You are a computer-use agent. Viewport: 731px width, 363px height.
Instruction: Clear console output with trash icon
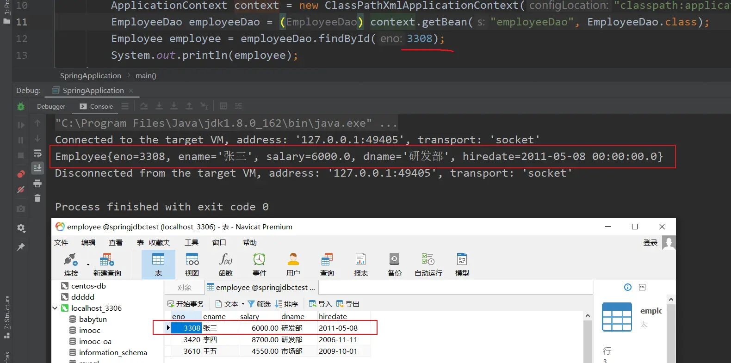pos(37,198)
